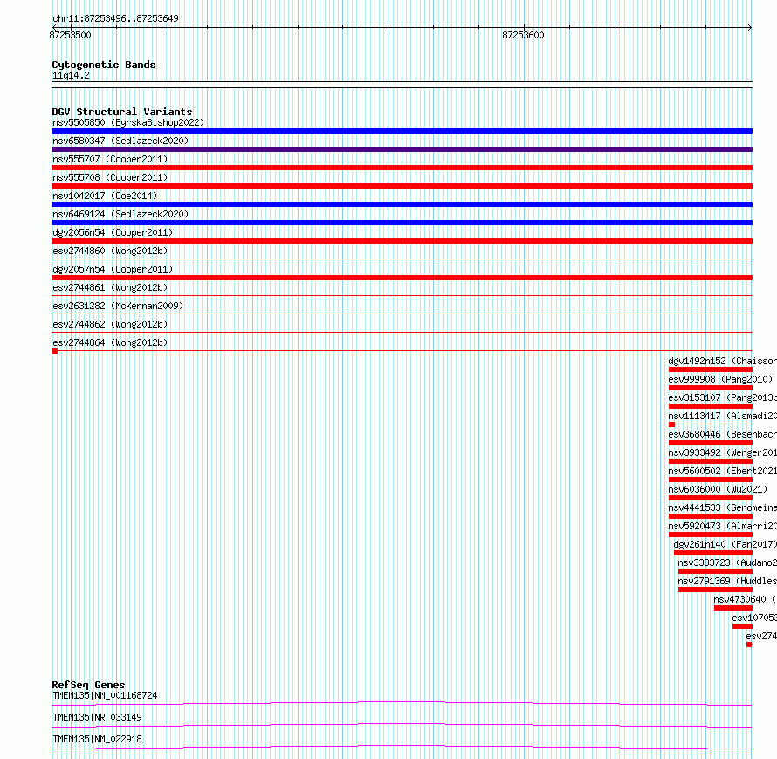Open gene TMEM135|NM_001168724 label
The width and height of the screenshot is (777, 759).
[105, 695]
